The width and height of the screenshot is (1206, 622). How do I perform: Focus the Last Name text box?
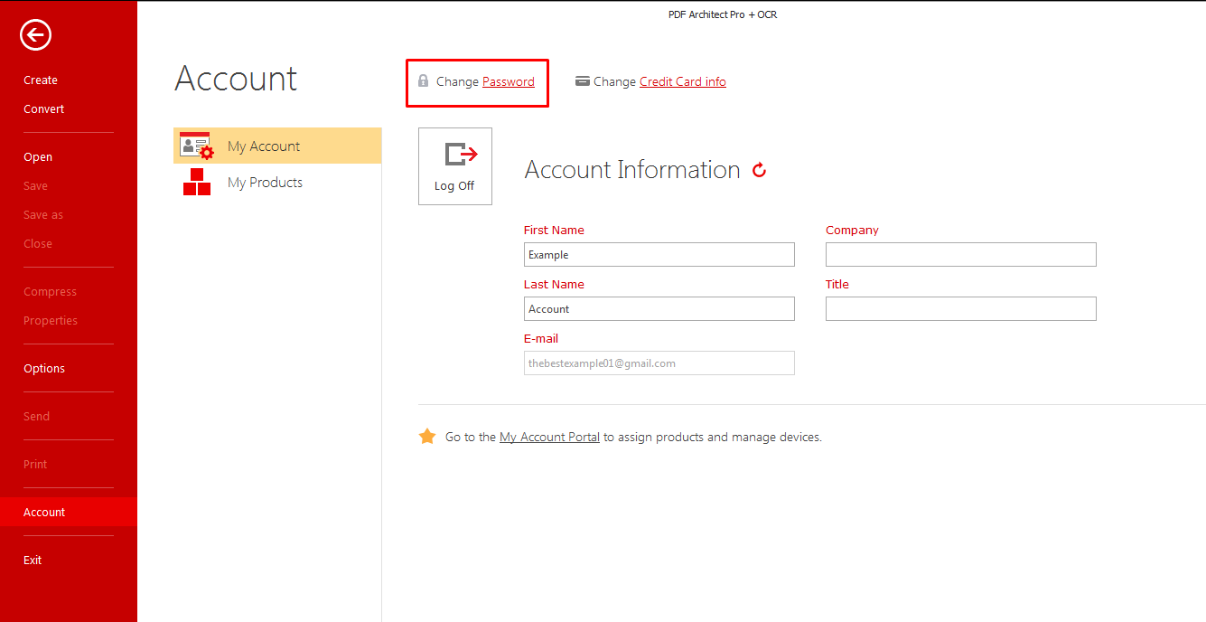(659, 309)
